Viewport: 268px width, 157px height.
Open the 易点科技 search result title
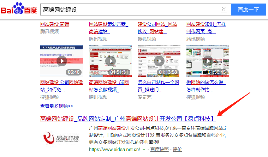(x=128, y=119)
